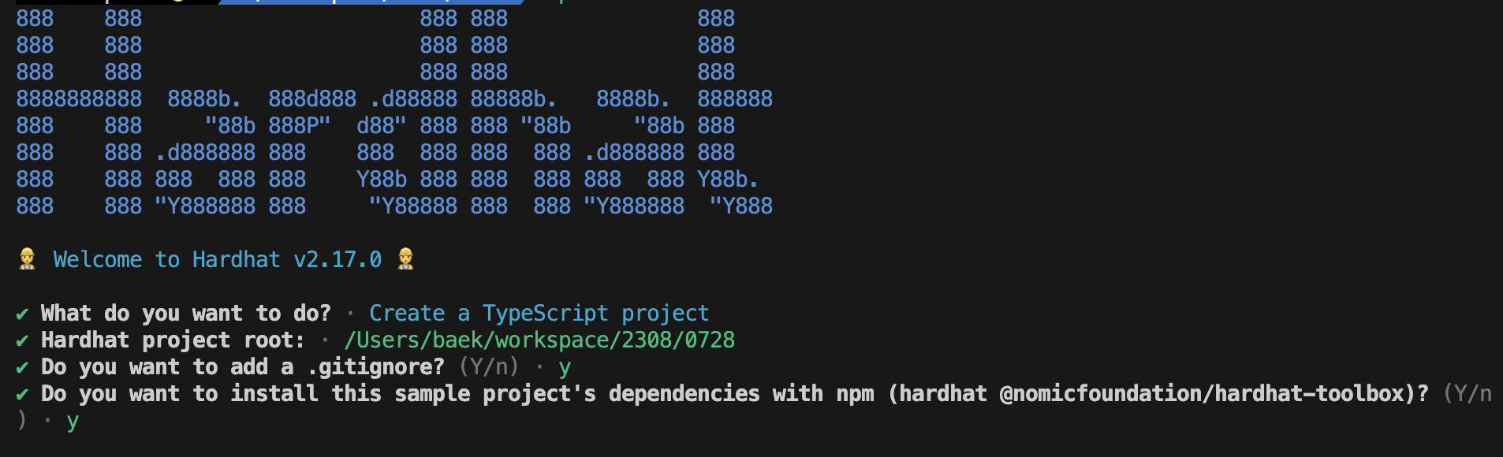Click the '"Y888' ASCII art ending

(x=741, y=206)
